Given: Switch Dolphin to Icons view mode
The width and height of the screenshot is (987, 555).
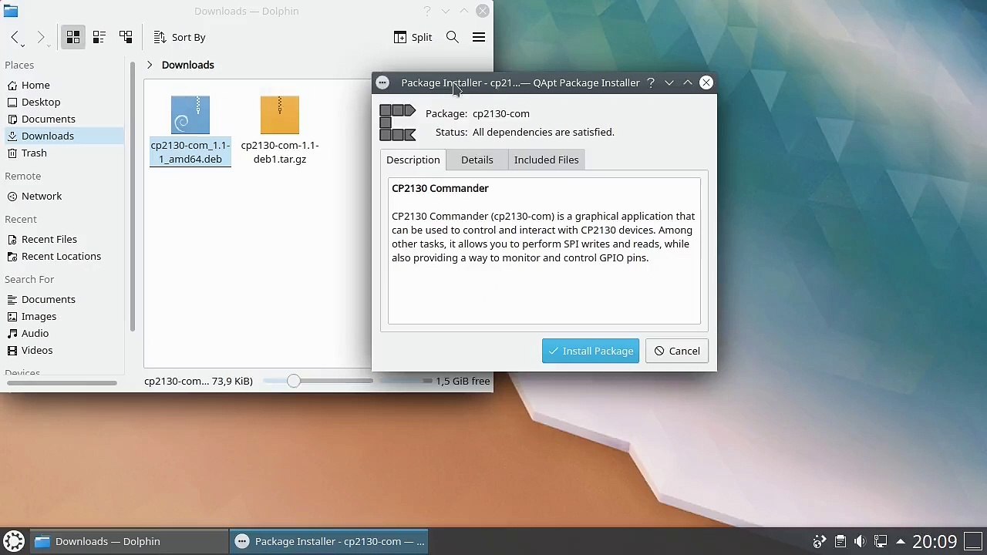Looking at the screenshot, I should click(x=73, y=37).
